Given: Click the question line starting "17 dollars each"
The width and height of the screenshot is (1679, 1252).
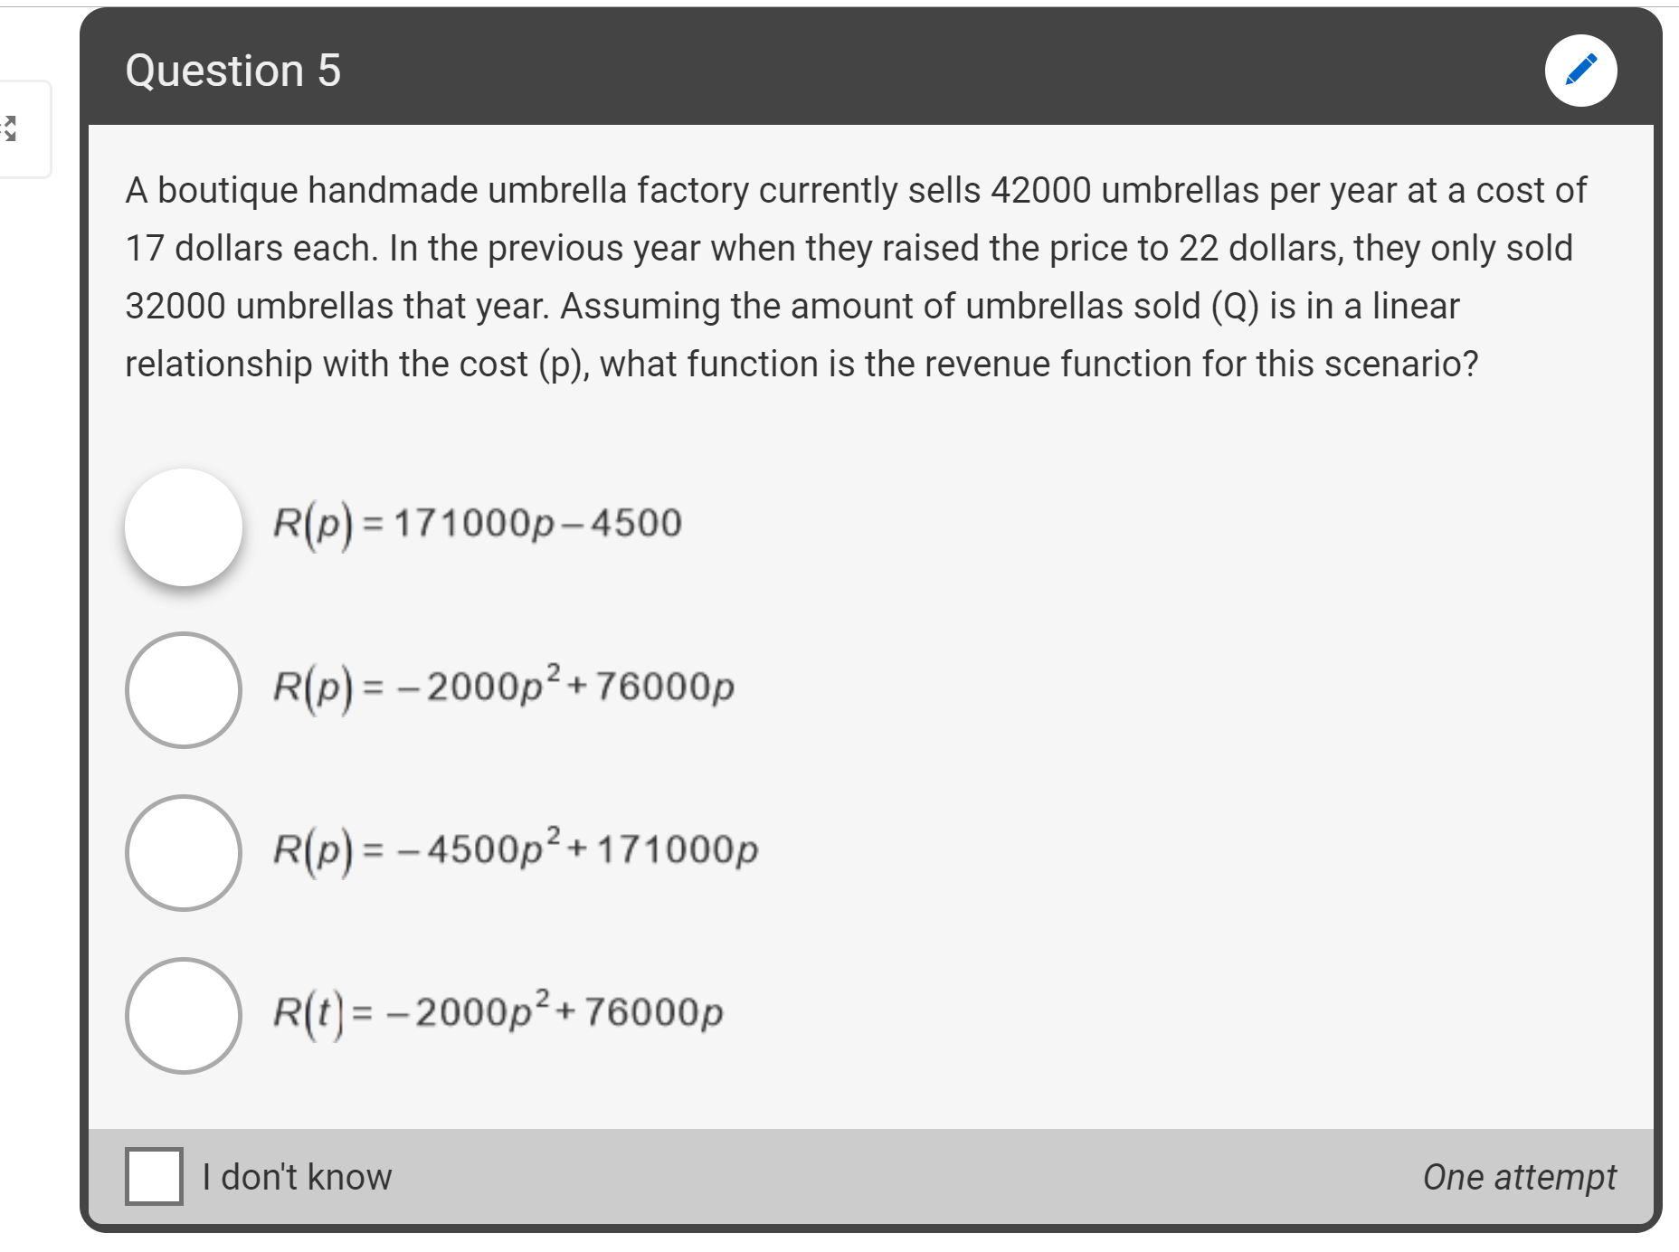Looking at the screenshot, I should (x=849, y=249).
